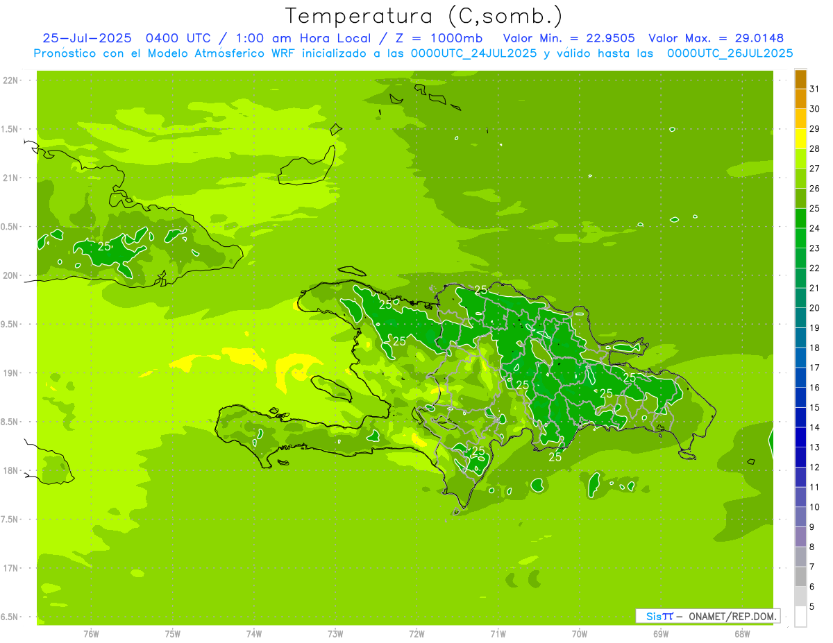Click the "20N" latitude axis label
Viewport: 833px width, 643px height.
click(10, 275)
